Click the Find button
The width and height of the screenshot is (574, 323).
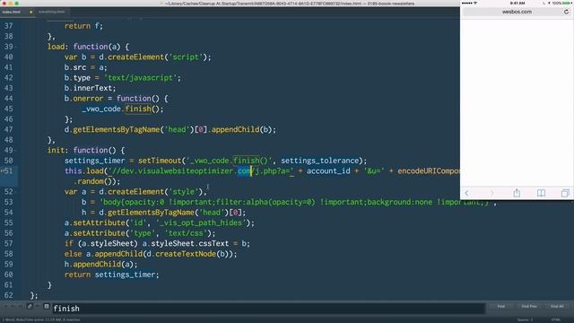point(500,306)
